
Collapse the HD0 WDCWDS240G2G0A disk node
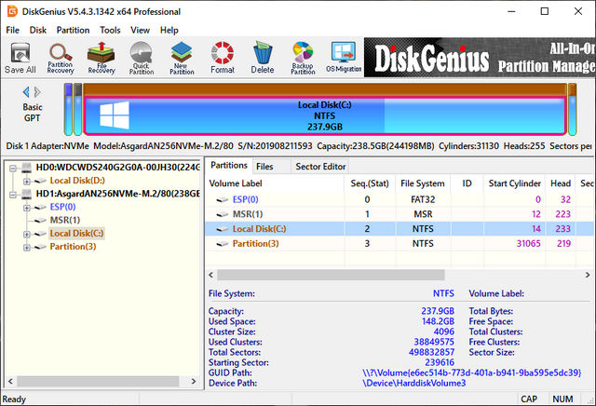coord(13,168)
